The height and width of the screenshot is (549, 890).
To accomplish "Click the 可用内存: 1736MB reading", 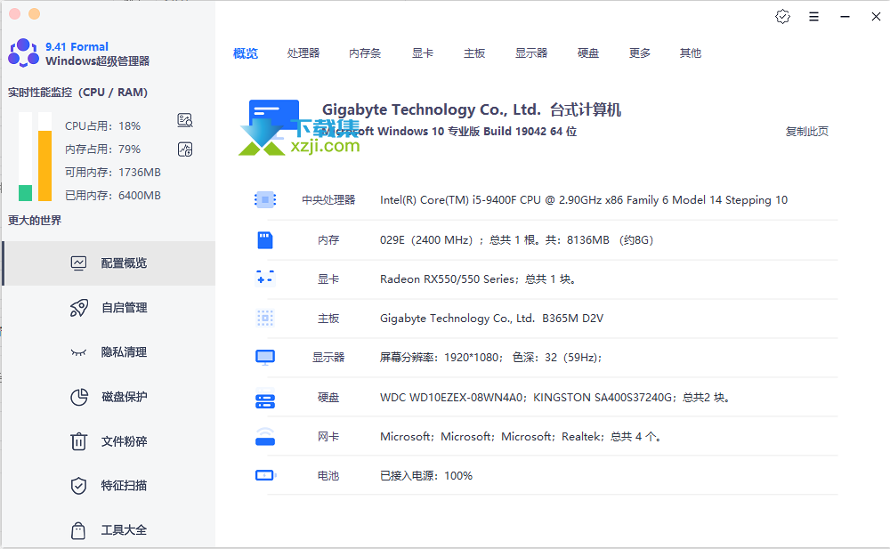I will point(113,173).
